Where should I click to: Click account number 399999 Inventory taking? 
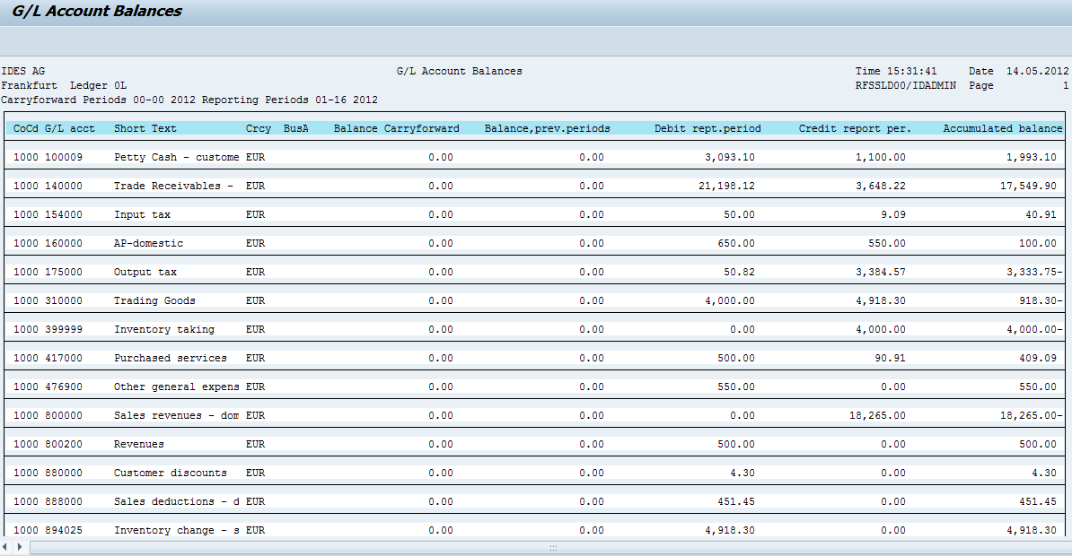(x=63, y=329)
